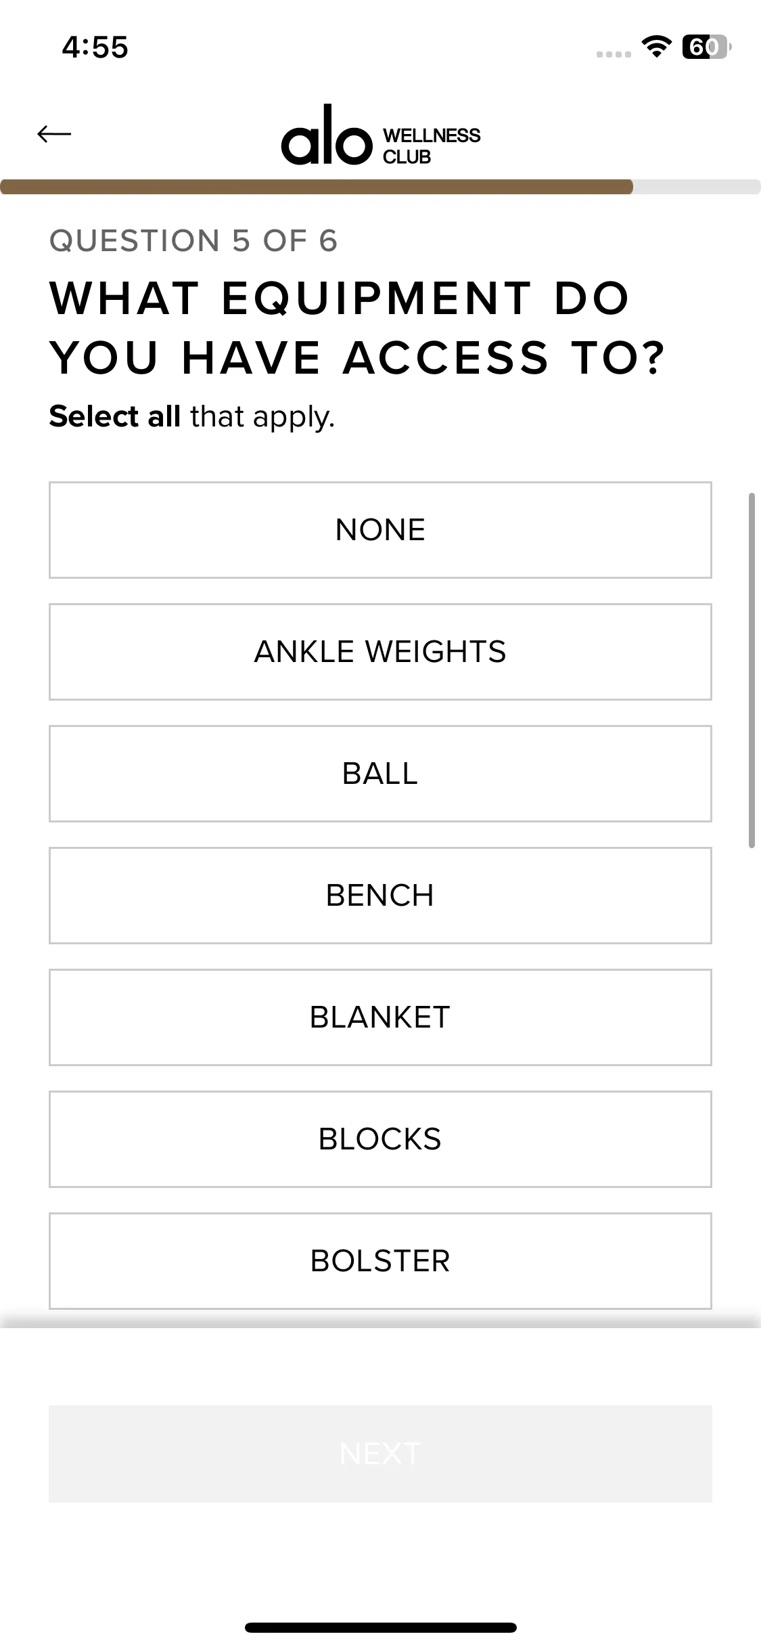Tap the Wi-Fi status icon
761x1649 pixels.
(x=655, y=47)
